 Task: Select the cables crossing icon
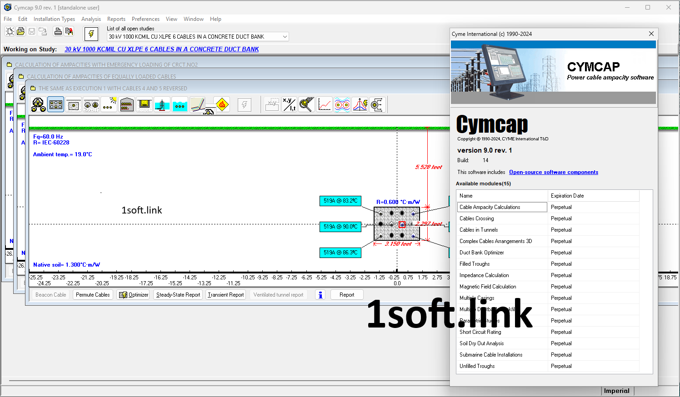coord(199,105)
